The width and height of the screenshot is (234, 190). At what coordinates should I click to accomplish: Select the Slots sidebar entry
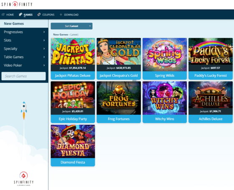click(x=24, y=40)
